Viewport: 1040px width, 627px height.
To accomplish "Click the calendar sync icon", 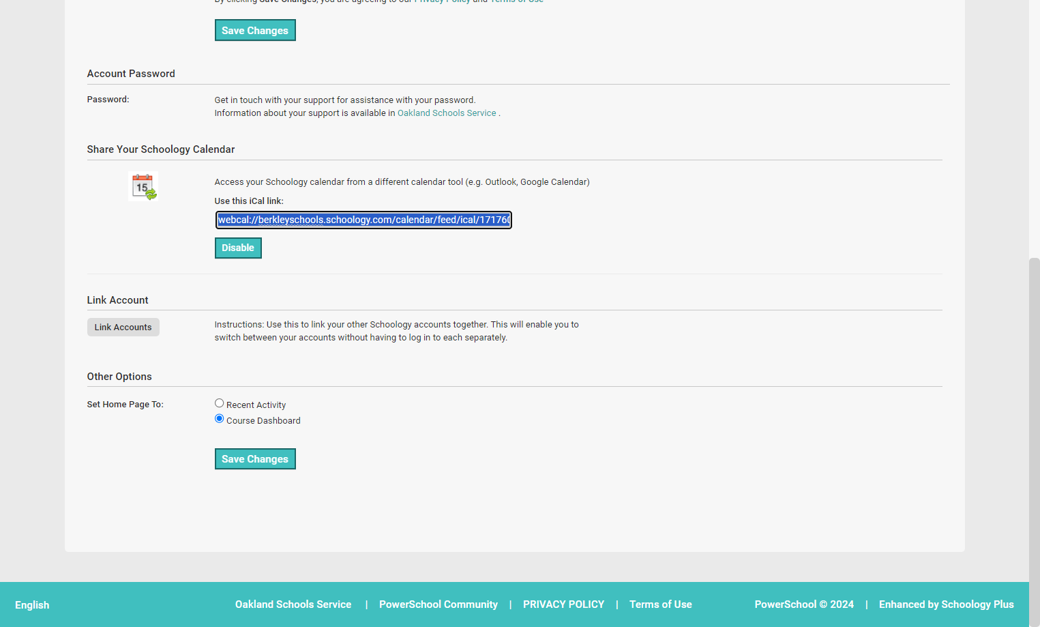I will pyautogui.click(x=143, y=186).
